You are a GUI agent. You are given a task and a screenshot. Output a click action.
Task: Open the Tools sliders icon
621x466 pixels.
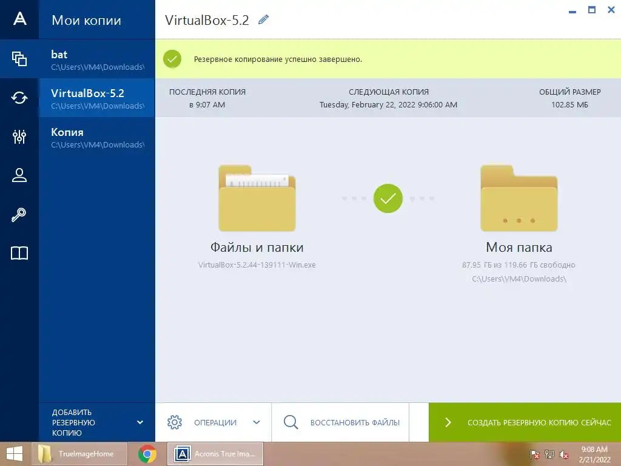19,137
